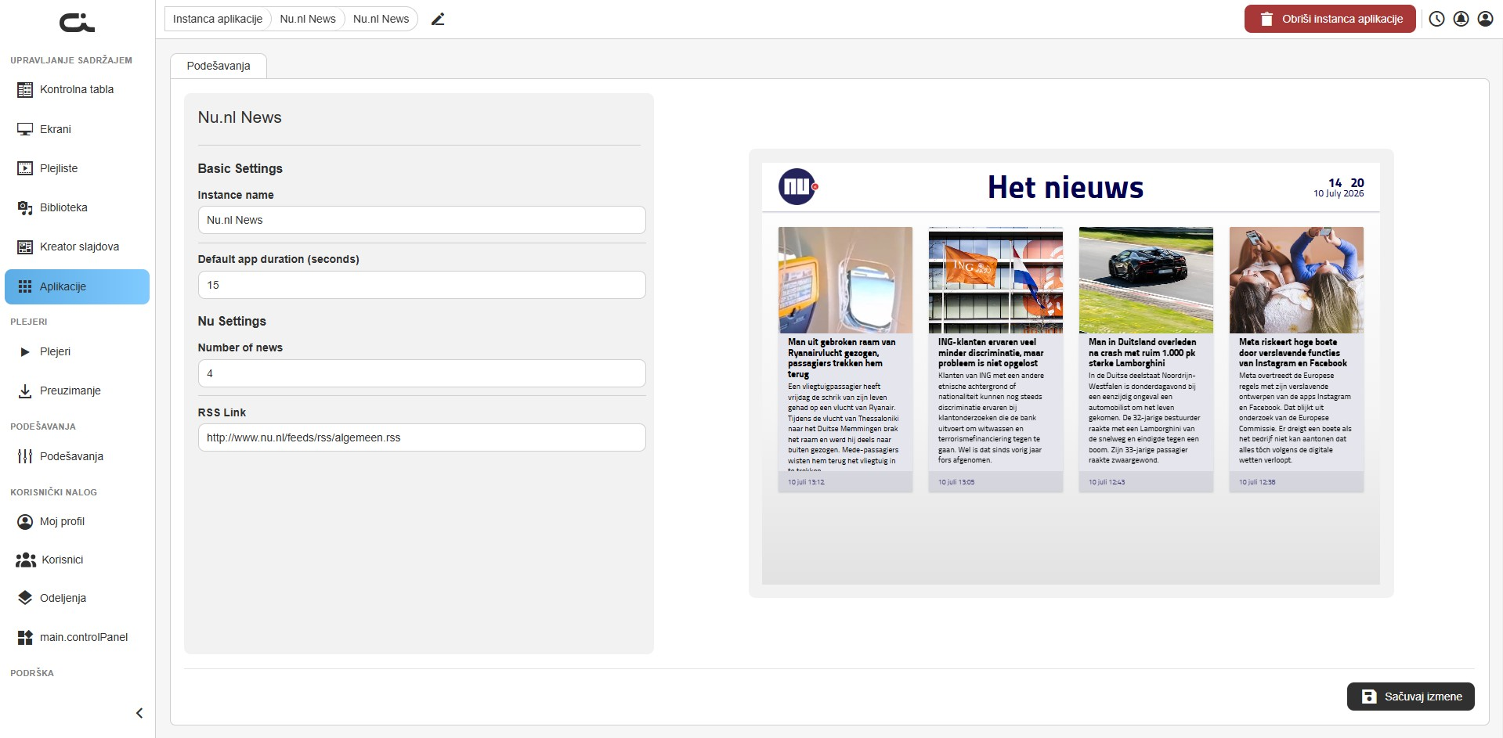Click the Ekrani monitor icon
Screen dimensions: 1503x738
point(25,129)
